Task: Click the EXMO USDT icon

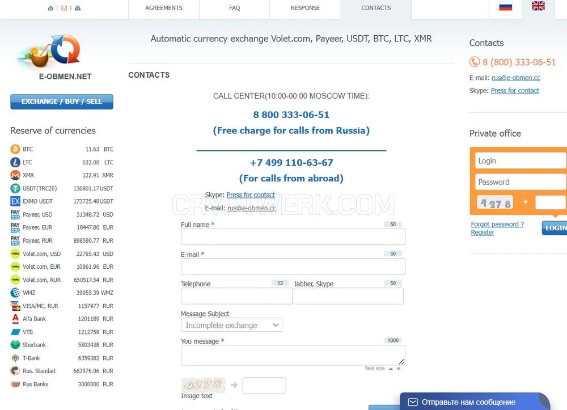Action: click(15, 201)
